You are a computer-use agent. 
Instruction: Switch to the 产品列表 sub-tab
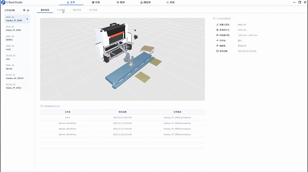[61, 10]
